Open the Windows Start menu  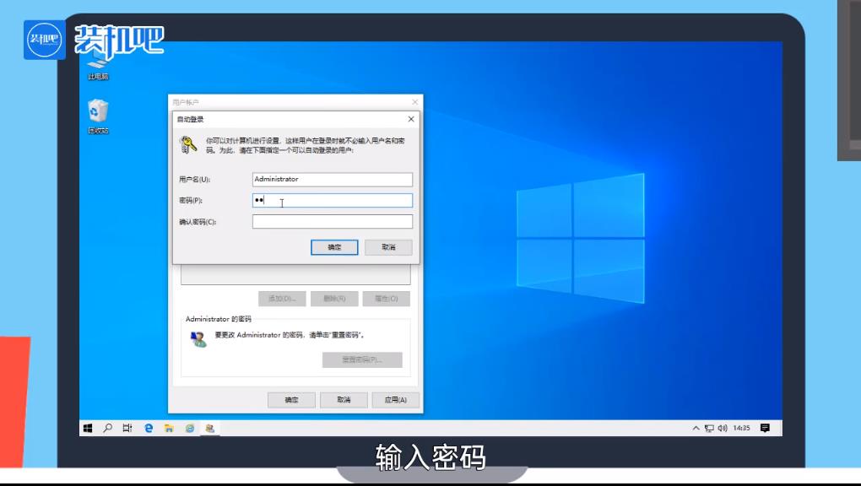[88, 428]
